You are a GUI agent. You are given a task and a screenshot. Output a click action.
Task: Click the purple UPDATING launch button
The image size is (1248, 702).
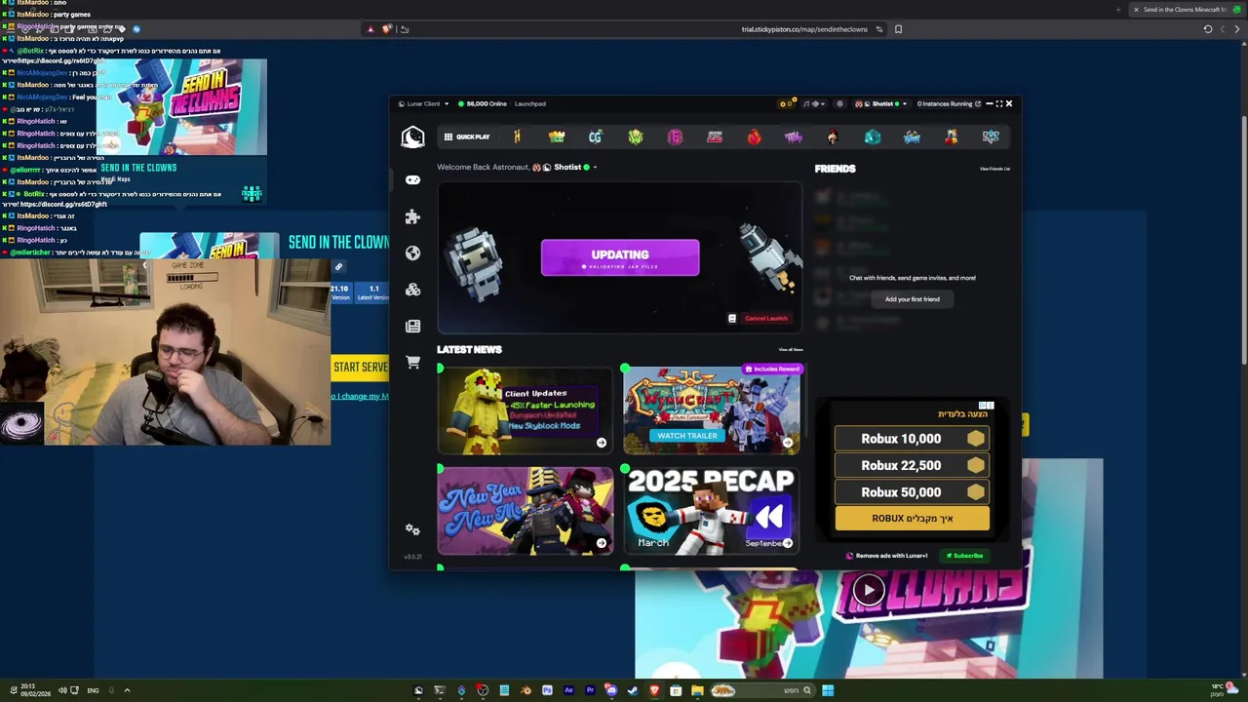click(620, 257)
